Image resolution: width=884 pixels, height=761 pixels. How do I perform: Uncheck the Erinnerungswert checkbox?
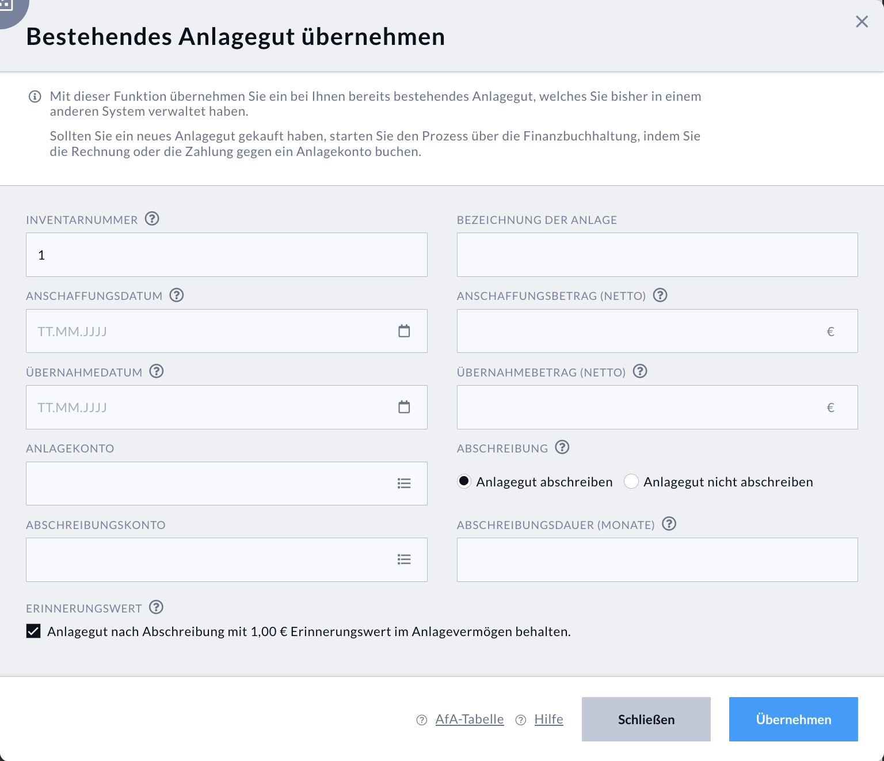(x=33, y=631)
